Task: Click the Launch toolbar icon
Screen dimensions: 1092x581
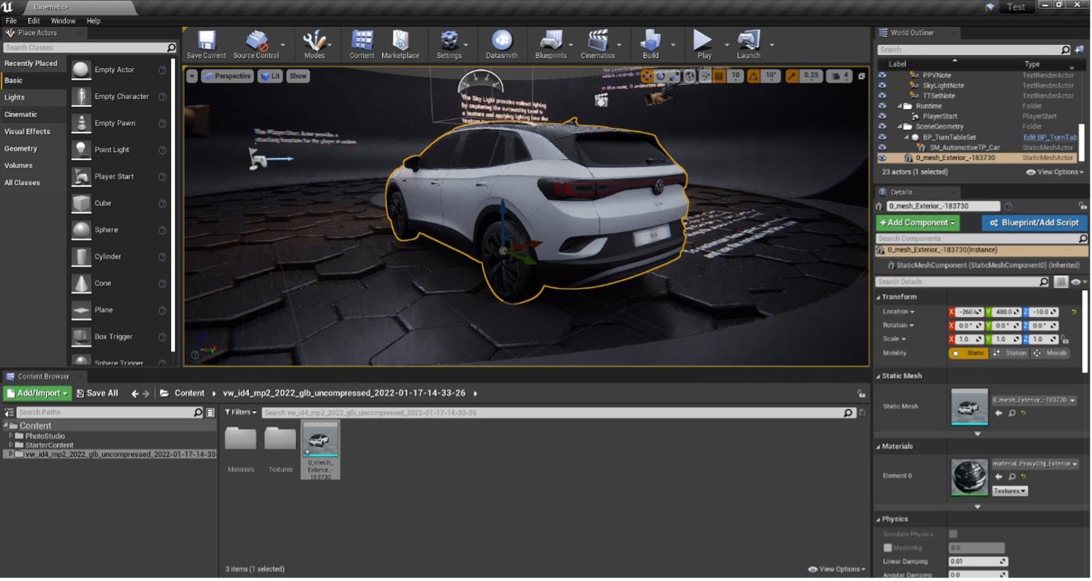Action: [x=748, y=41]
